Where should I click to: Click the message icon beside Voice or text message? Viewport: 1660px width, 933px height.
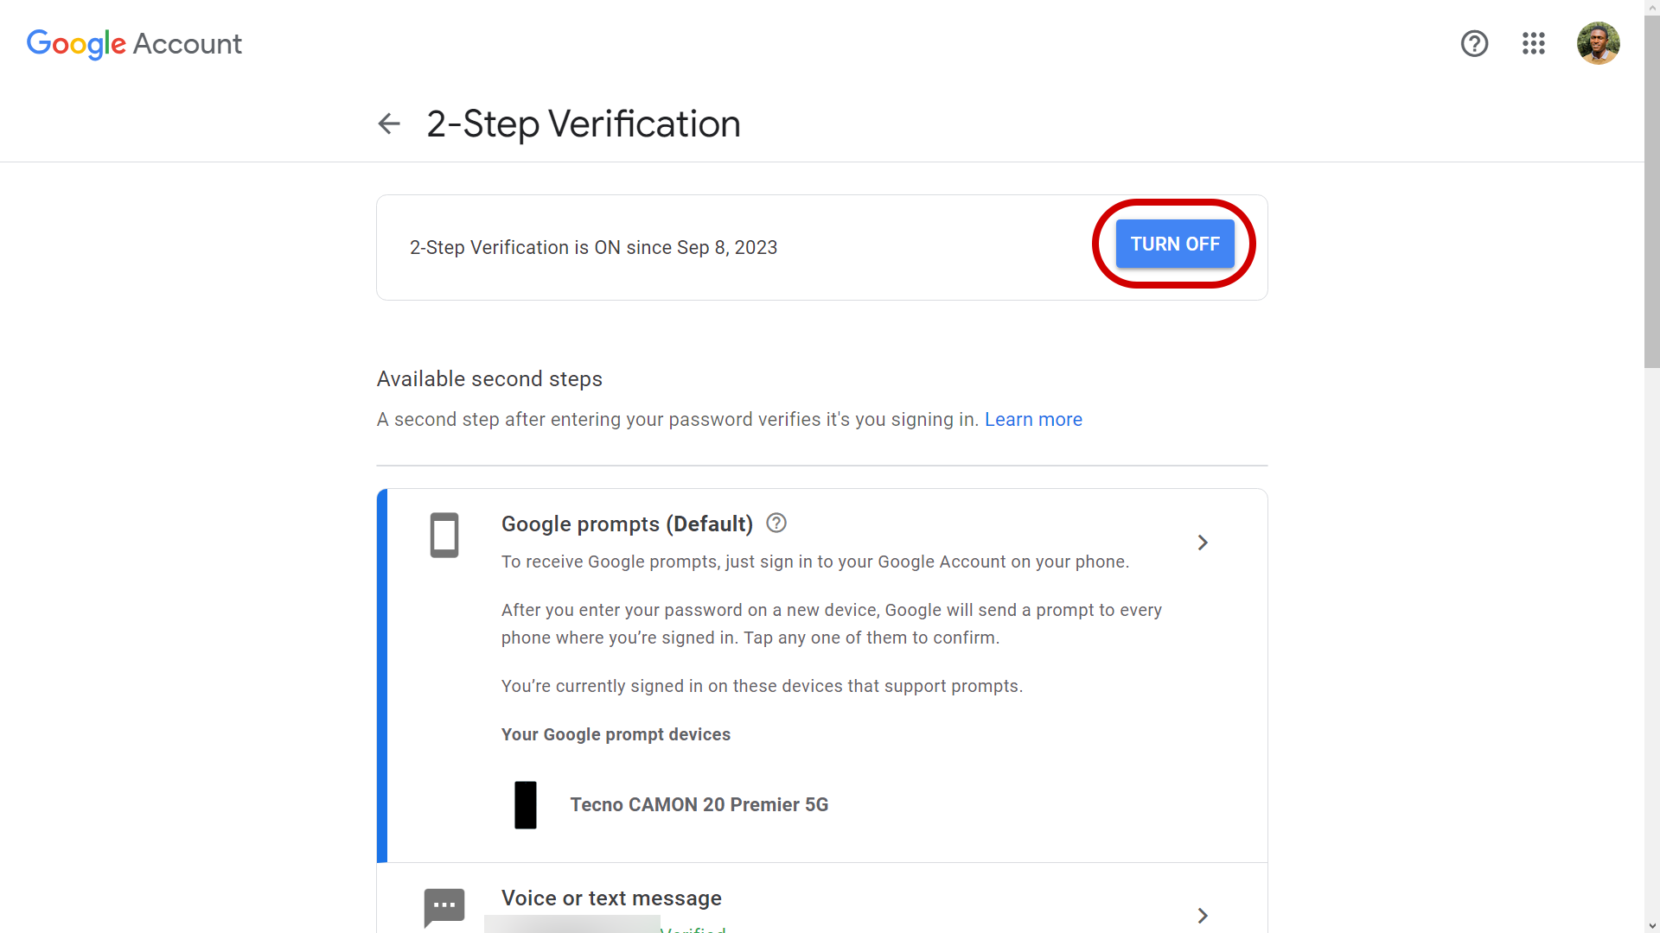(444, 907)
